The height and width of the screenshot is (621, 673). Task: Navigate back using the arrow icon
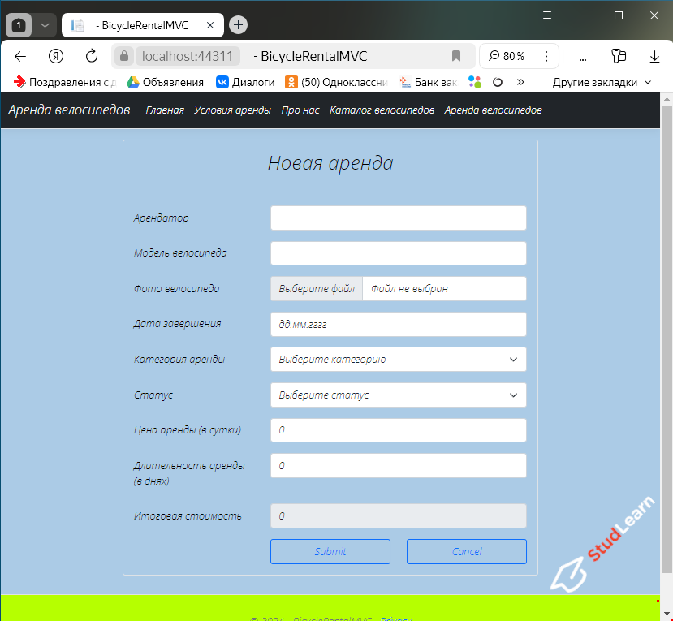click(x=20, y=56)
